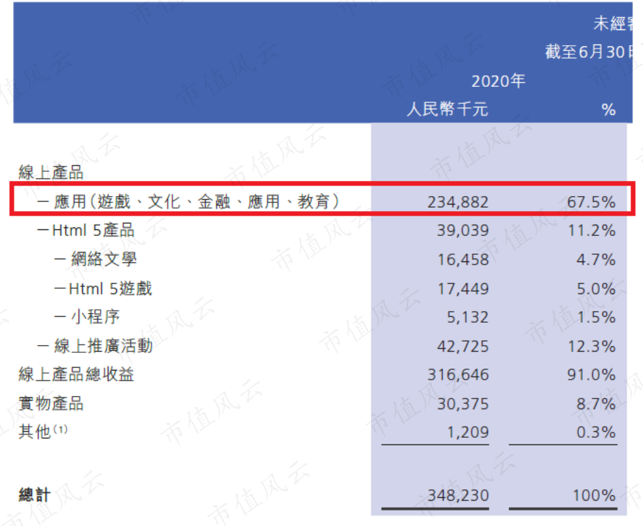
Task: Click the 16,458 value
Action: click(x=463, y=260)
